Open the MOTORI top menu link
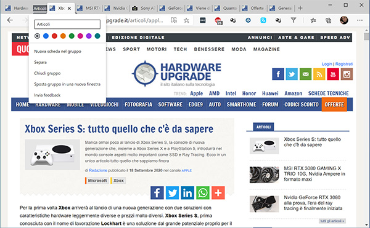Screen dimensions: 370x228 [x=157, y=49]
